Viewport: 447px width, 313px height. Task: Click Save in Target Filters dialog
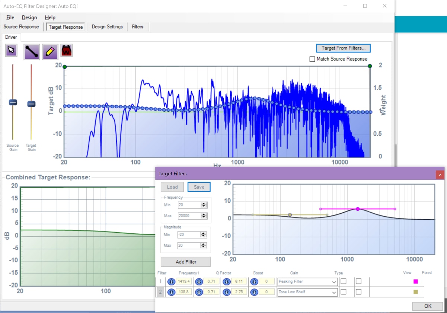point(199,187)
